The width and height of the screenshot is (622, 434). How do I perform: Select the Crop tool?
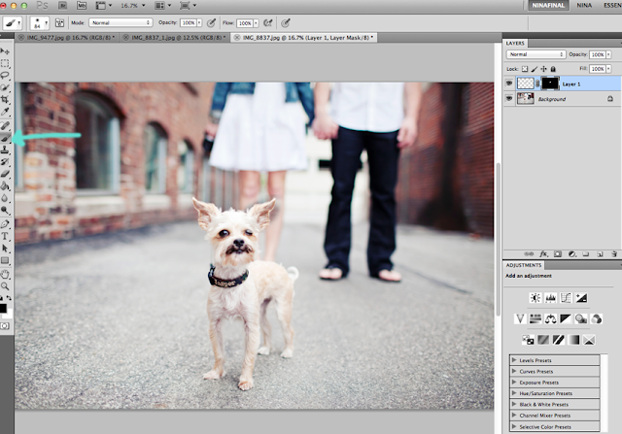6,98
